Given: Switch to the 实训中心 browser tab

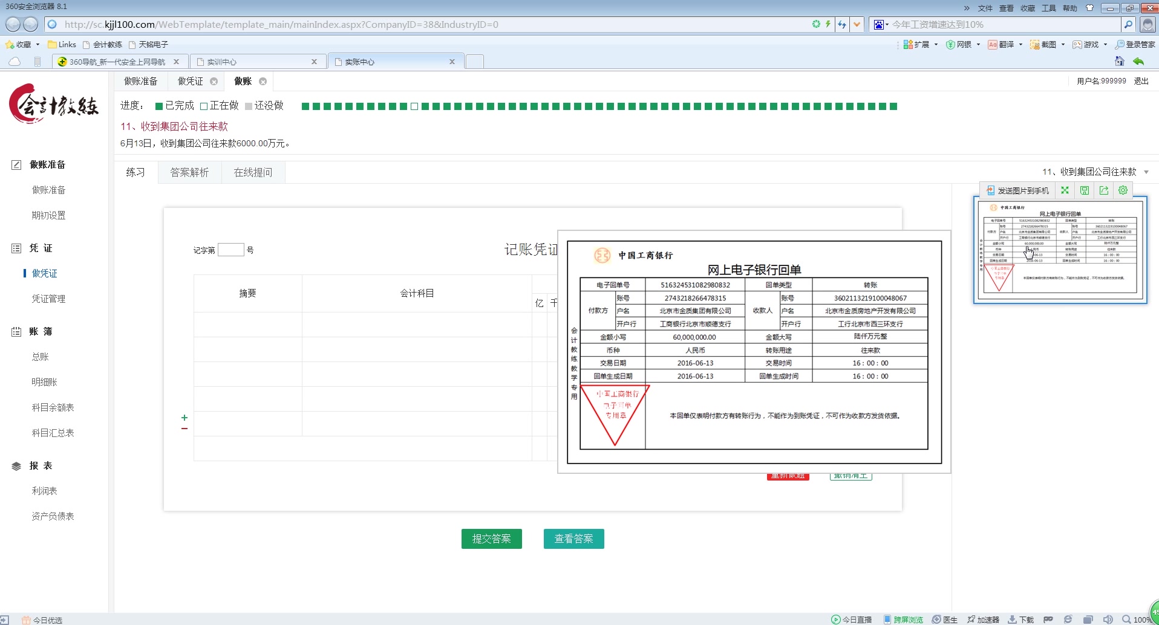Looking at the screenshot, I should [x=257, y=62].
